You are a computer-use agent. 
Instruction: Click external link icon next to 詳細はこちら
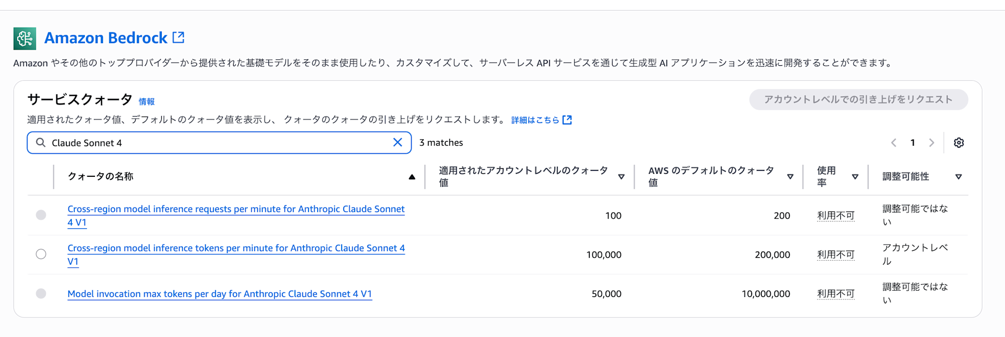[567, 120]
